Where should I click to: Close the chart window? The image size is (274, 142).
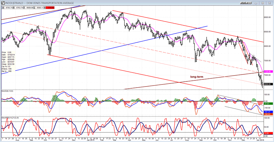click(270, 3)
